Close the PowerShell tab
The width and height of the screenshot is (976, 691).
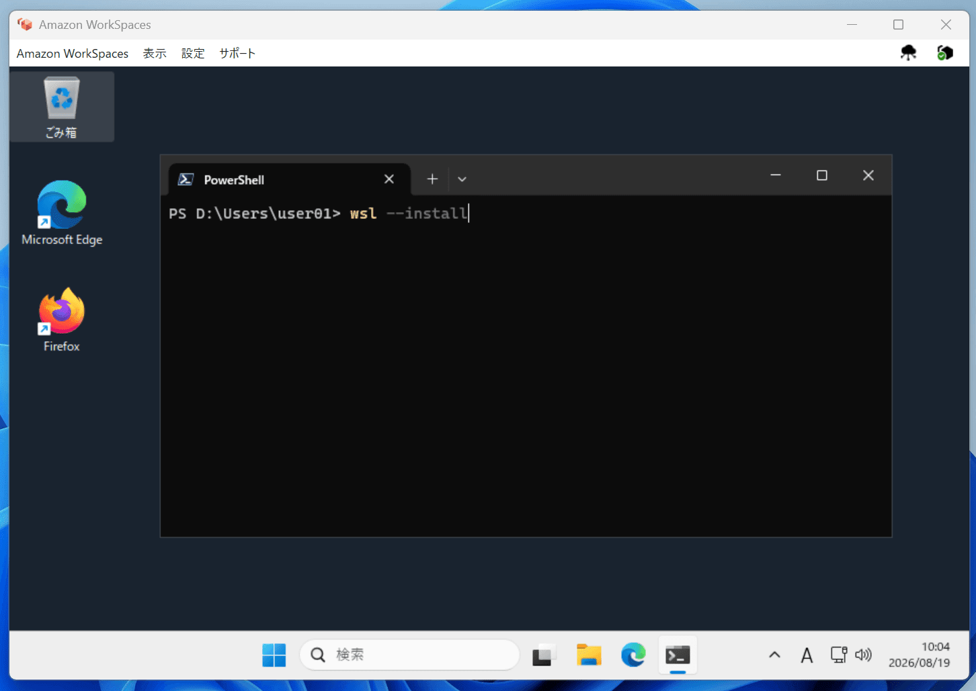[389, 179]
